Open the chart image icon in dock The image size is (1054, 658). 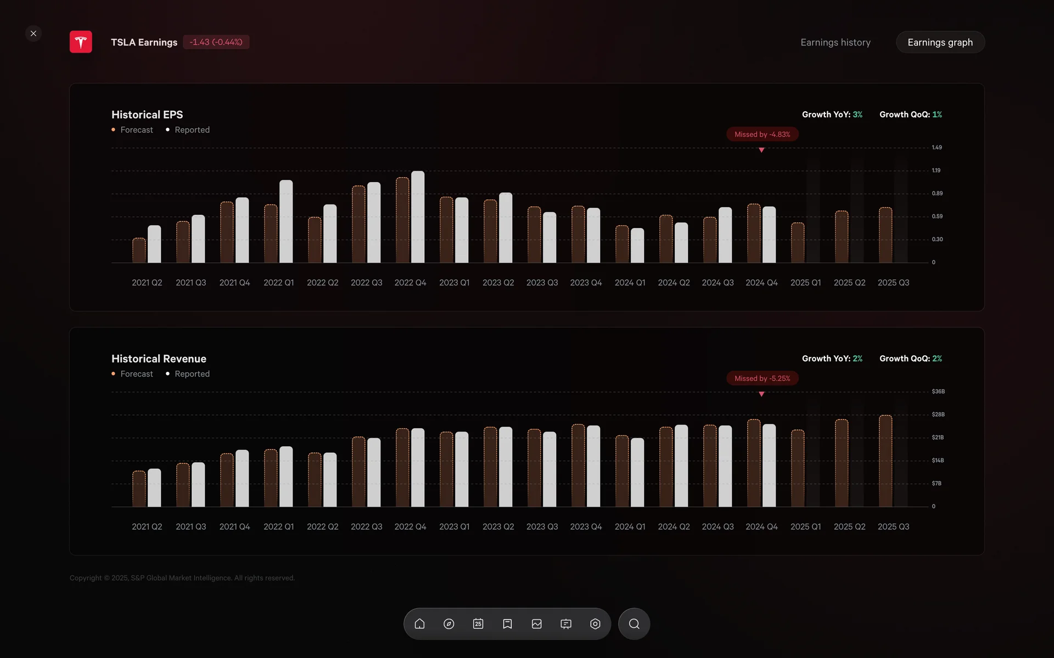(x=537, y=624)
